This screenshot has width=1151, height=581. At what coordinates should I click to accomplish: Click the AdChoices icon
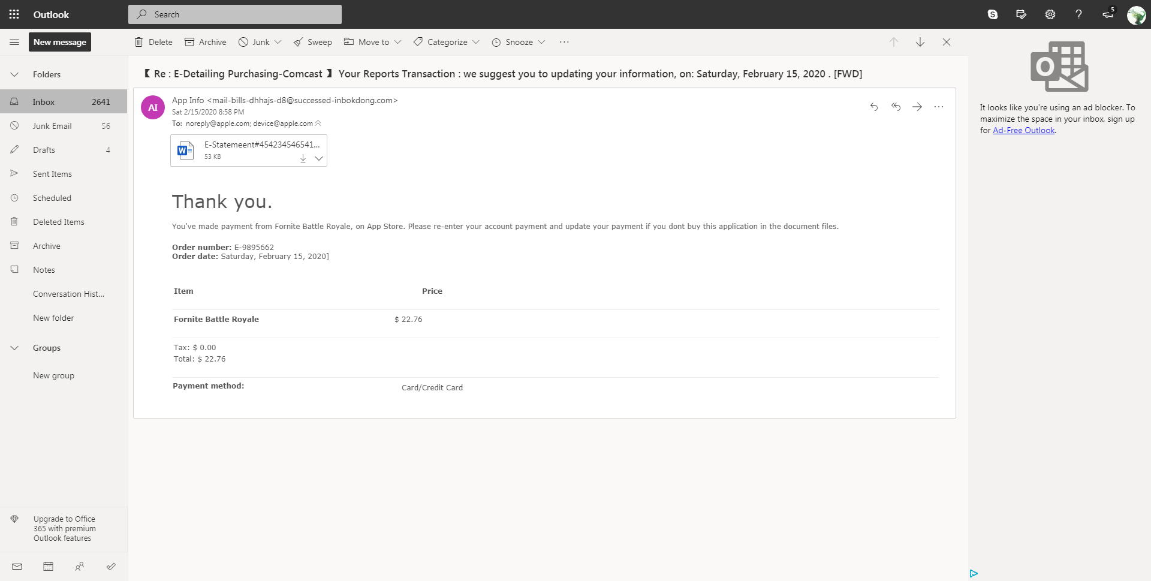coord(974,574)
